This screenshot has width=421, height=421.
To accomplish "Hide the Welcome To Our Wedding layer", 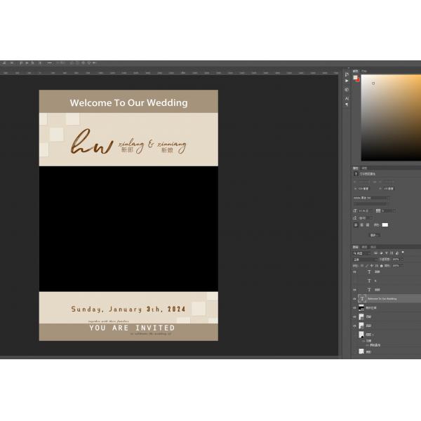I will (x=354, y=298).
